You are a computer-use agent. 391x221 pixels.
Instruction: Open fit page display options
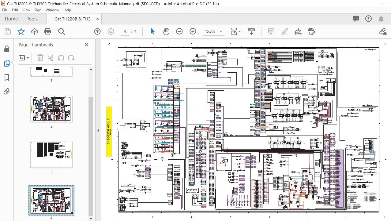[x=235, y=31]
